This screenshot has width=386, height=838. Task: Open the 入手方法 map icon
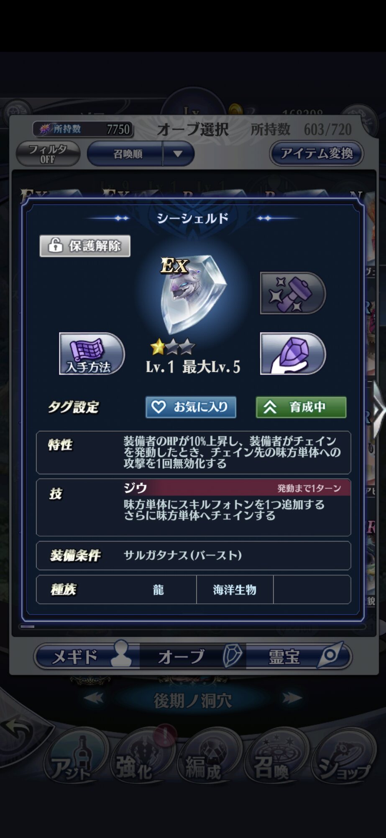tap(92, 353)
